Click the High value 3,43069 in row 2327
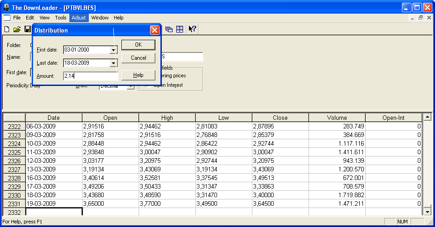435x227 pixels. (167, 169)
